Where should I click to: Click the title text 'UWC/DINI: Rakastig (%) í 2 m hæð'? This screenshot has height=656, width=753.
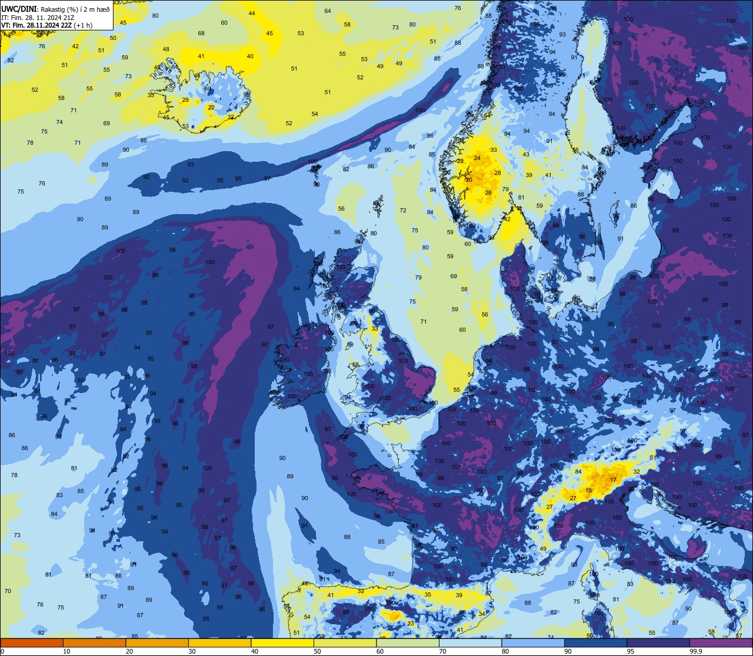point(55,9)
